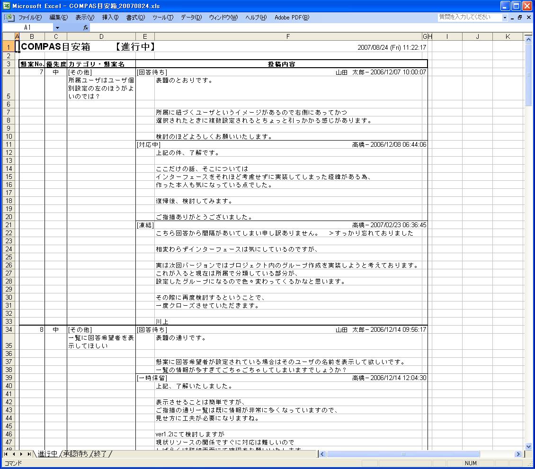Click the Excel workbook icon in menu bar
535x469 pixels.
pyautogui.click(x=9, y=18)
